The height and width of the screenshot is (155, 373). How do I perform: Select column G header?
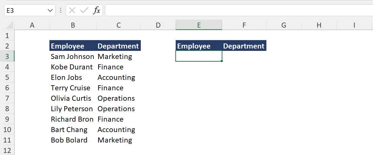click(x=284, y=25)
